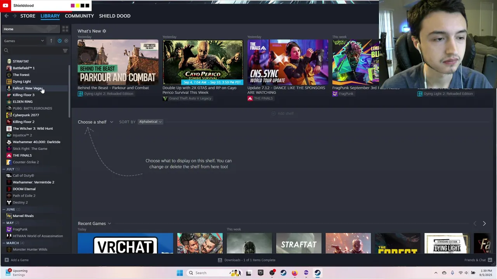497x279 pixels.
Task: Click the Add shelf button
Action: click(x=282, y=114)
